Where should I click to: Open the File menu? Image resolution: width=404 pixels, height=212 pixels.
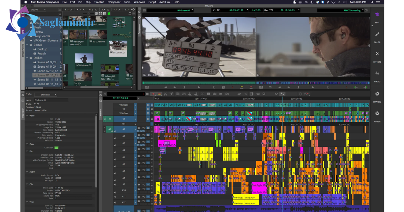coord(64,2)
